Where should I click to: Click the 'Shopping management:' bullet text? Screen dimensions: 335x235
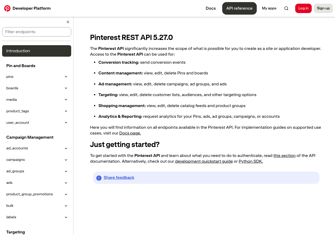point(122,106)
